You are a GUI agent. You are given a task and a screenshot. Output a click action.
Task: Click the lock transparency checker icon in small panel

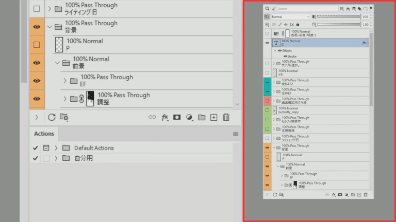[x=274, y=25]
